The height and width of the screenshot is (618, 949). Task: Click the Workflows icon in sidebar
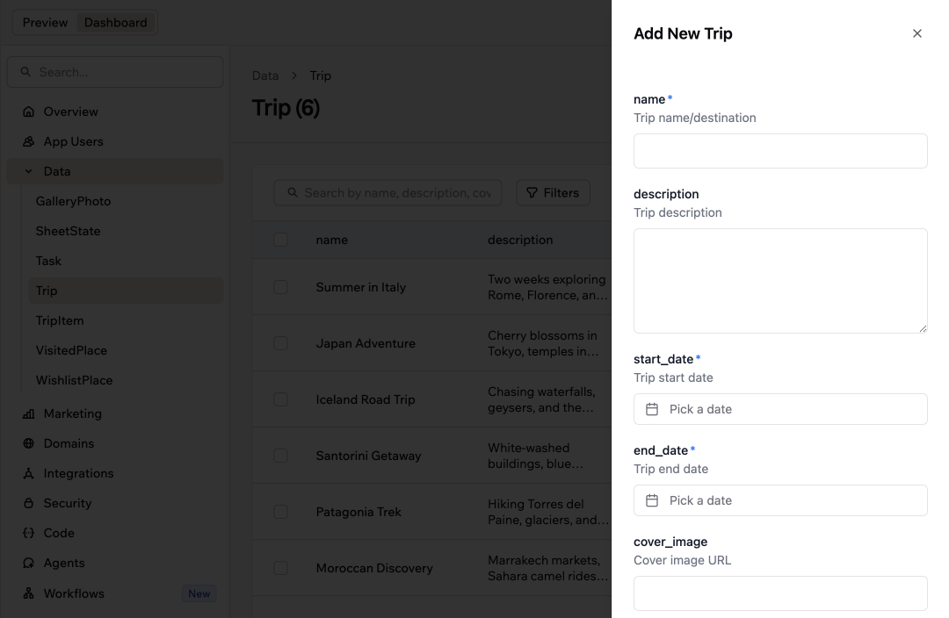[x=28, y=593]
